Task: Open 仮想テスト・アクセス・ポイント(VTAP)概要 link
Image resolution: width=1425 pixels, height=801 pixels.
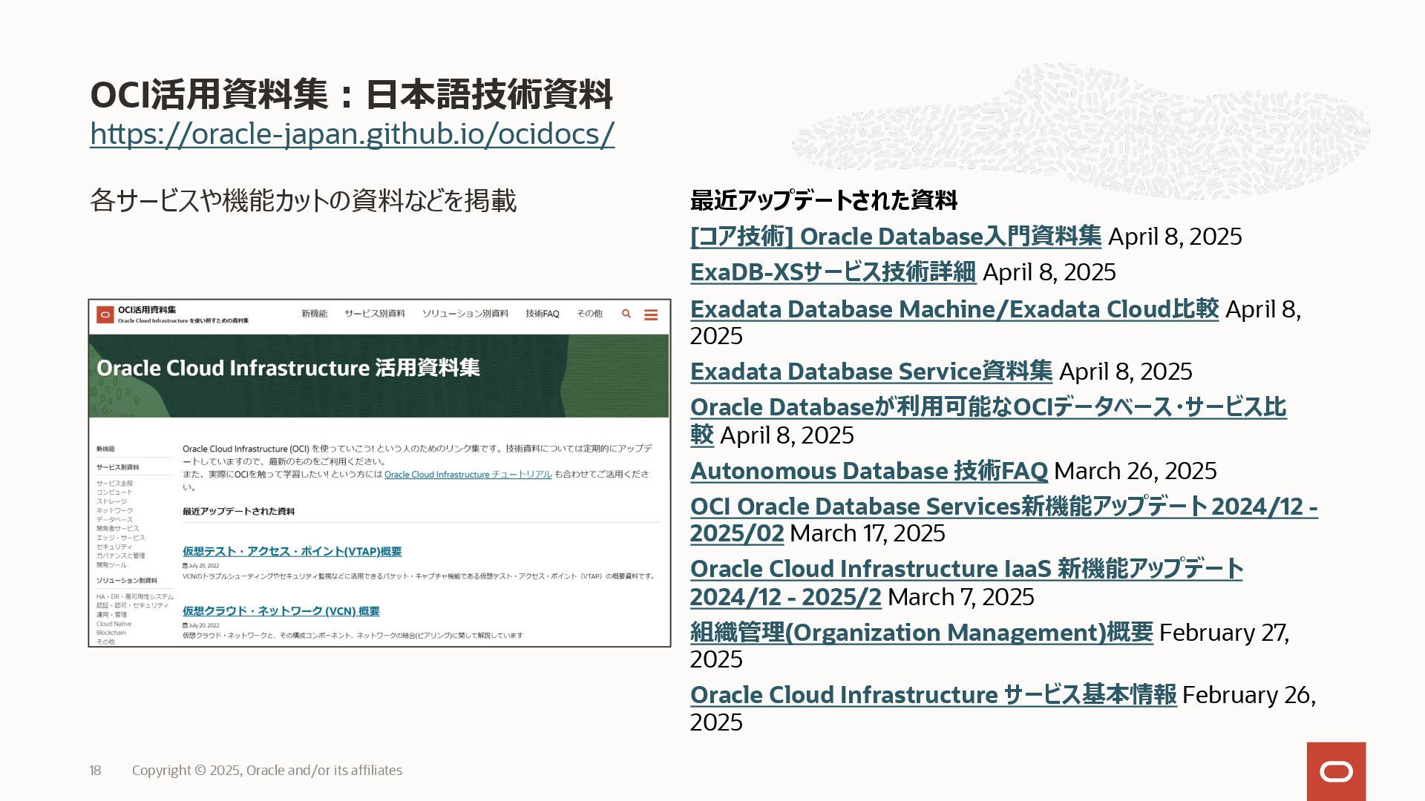Action: tap(292, 552)
